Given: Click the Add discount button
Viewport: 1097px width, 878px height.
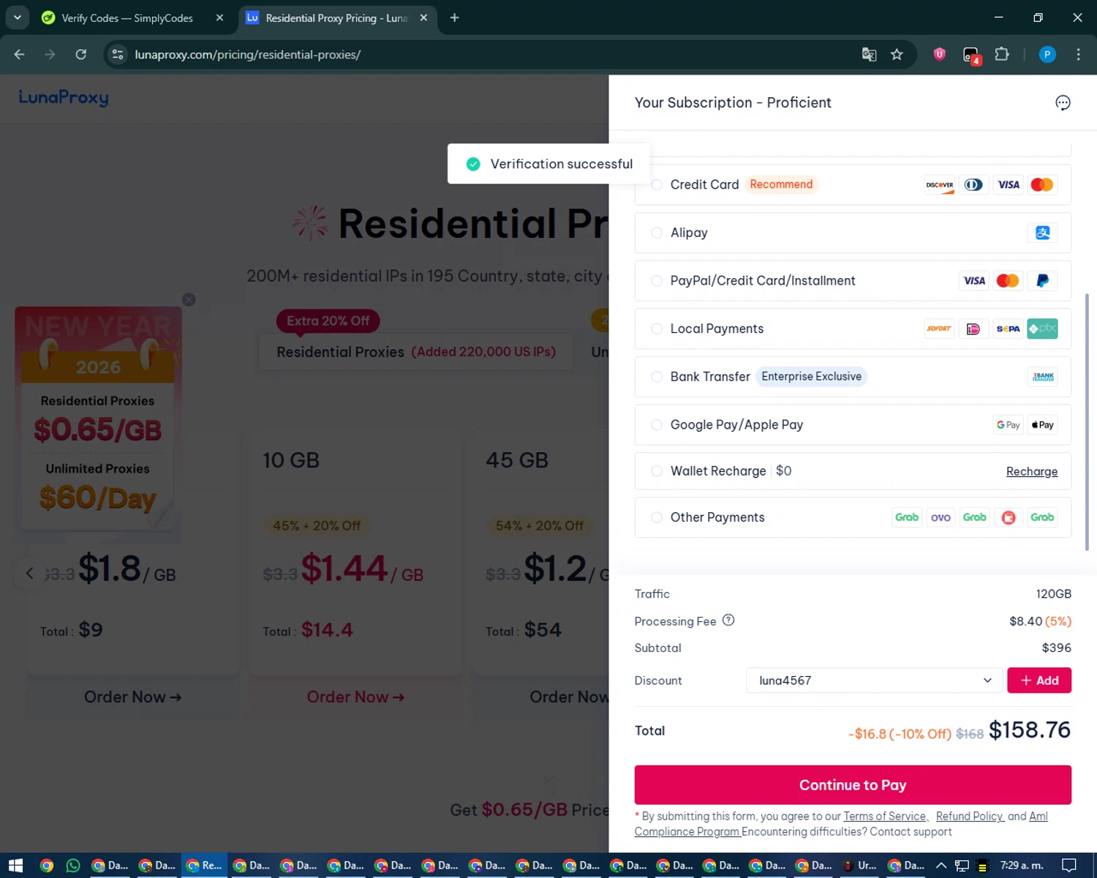Looking at the screenshot, I should pyautogui.click(x=1039, y=680).
